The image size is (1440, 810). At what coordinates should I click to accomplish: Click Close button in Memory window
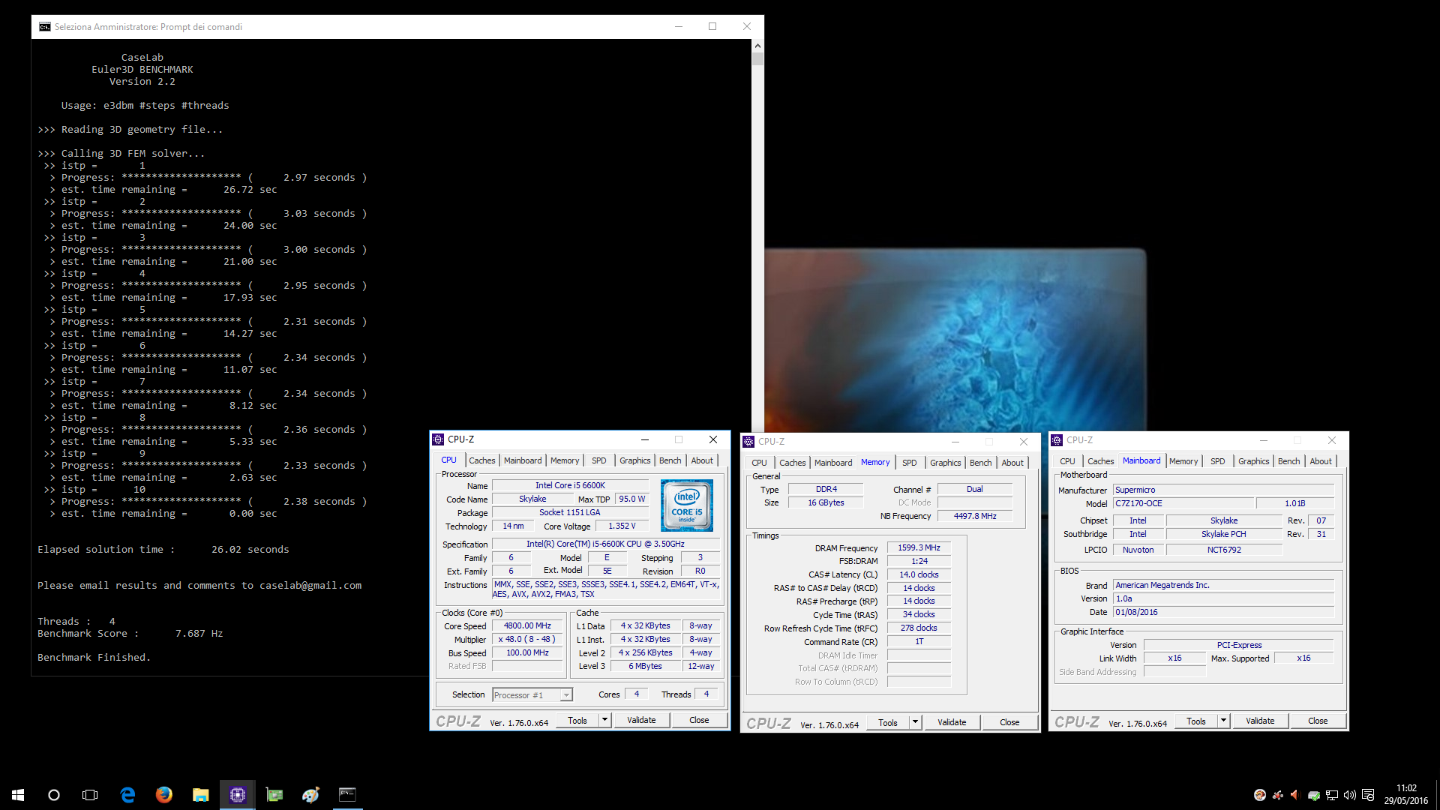click(x=1009, y=722)
